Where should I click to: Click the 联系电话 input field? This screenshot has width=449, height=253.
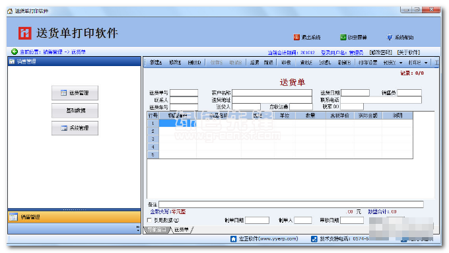(381, 100)
